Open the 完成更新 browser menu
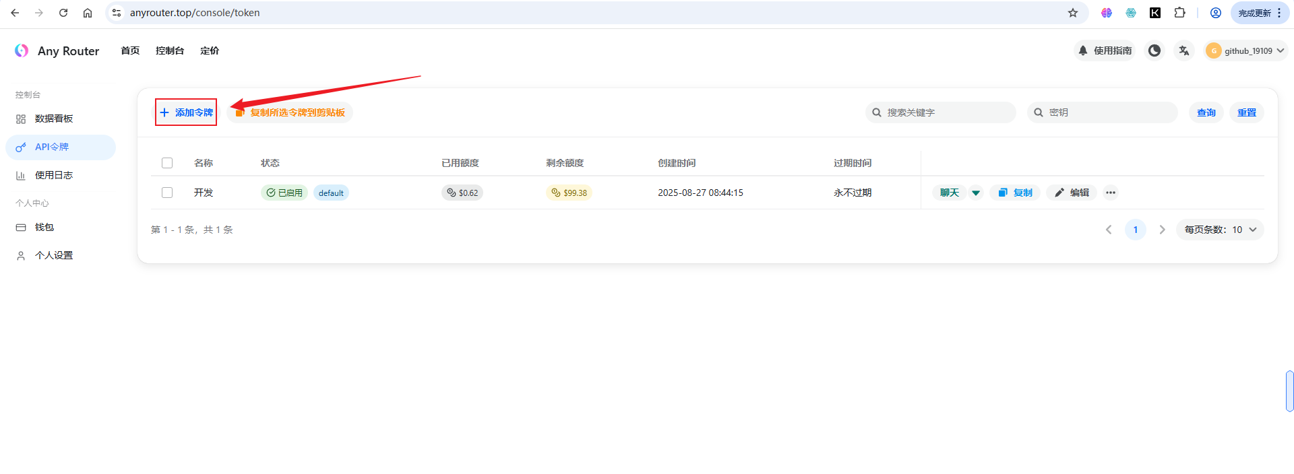Image resolution: width=1294 pixels, height=474 pixels. tap(1260, 13)
